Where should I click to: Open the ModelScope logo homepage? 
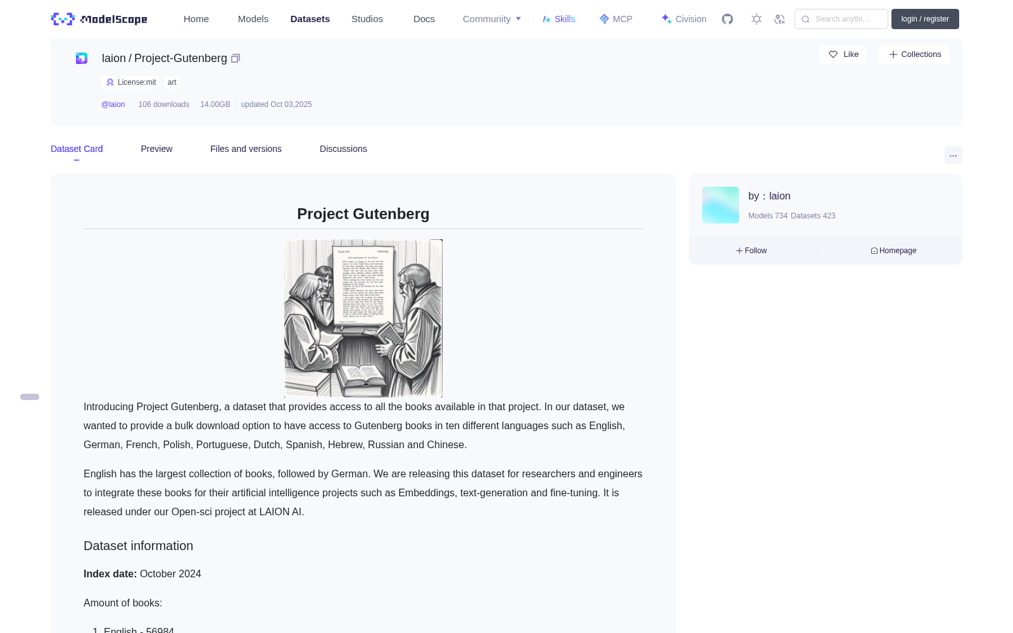click(x=99, y=19)
